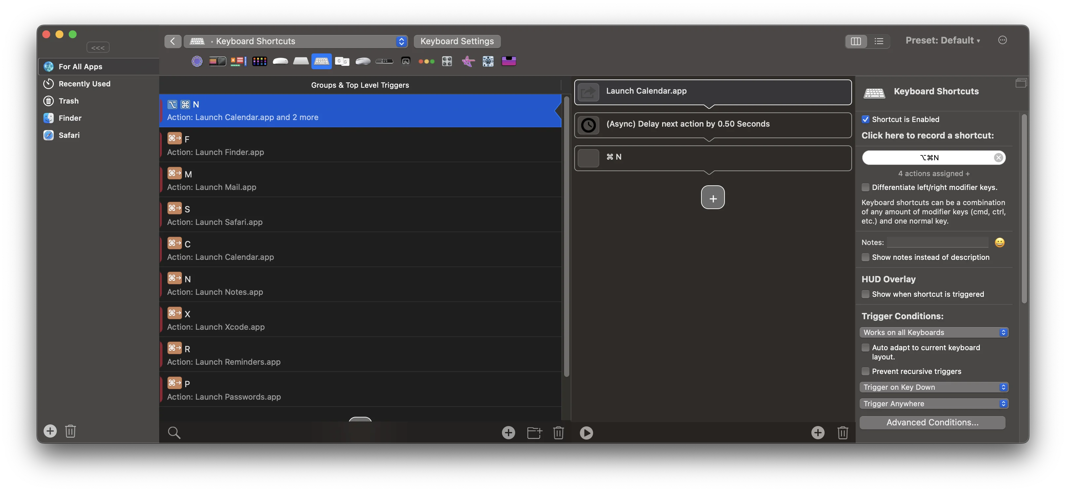
Task: Open Works on all Keyboards dropdown
Action: (934, 332)
